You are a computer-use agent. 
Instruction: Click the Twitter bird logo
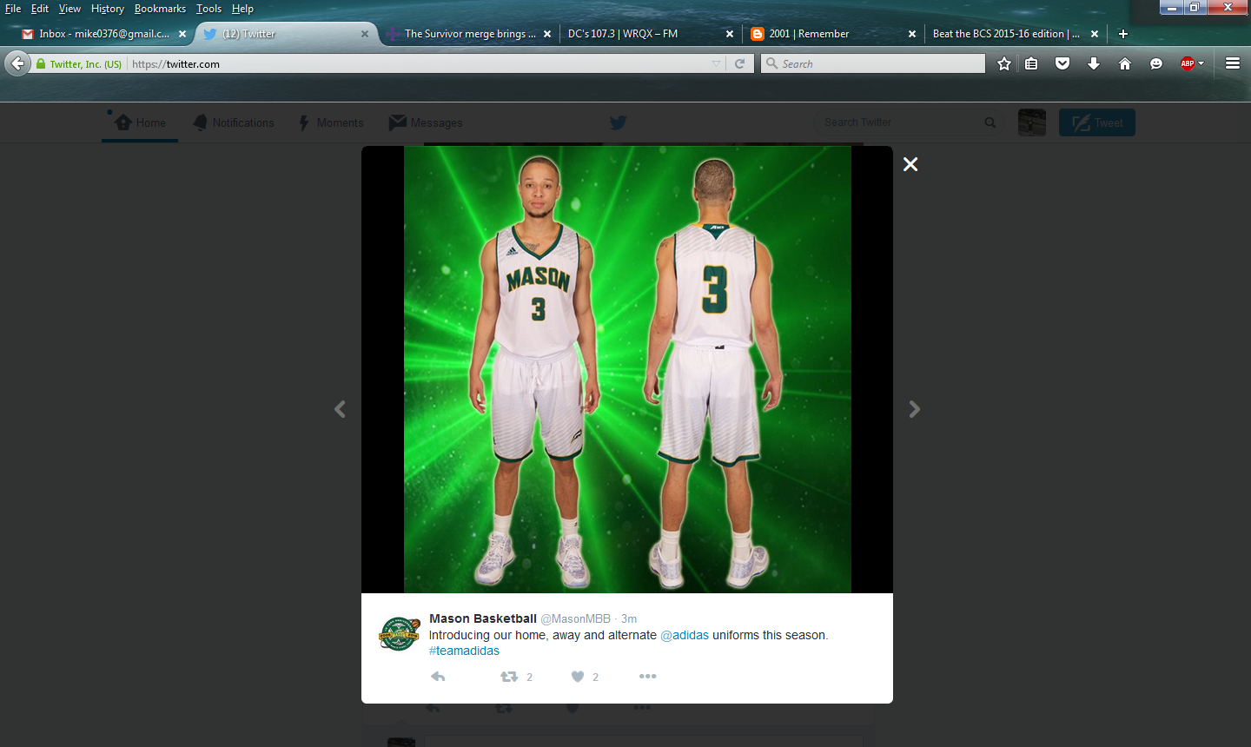[x=618, y=122]
